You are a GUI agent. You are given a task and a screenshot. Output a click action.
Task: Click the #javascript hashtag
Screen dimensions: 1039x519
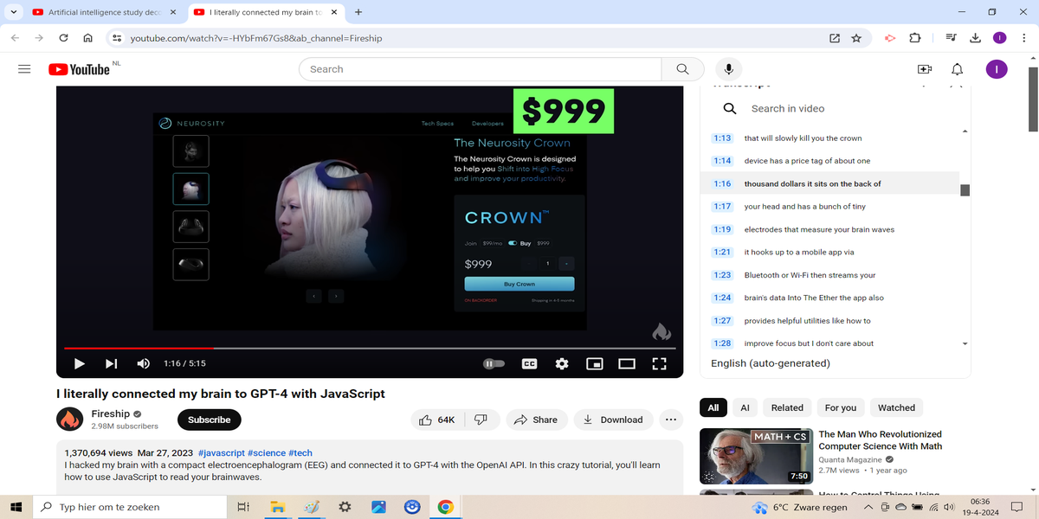click(x=221, y=452)
